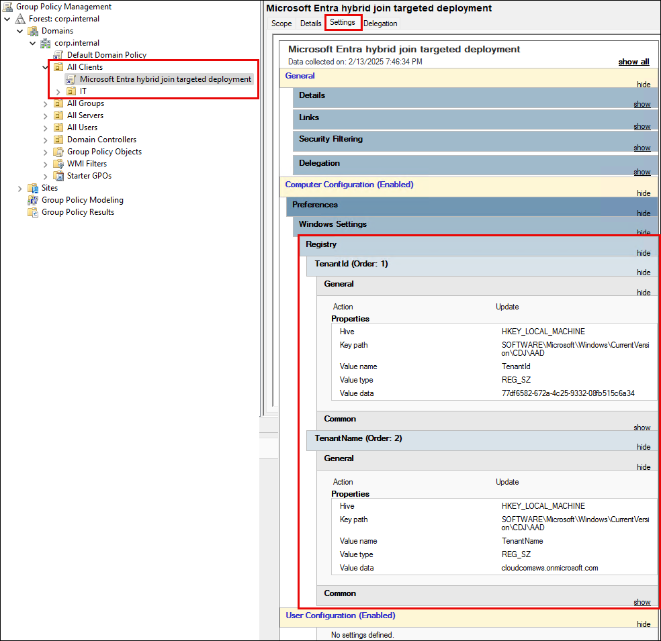
Task: Click the Starter GPOs icon
Action: click(x=58, y=176)
